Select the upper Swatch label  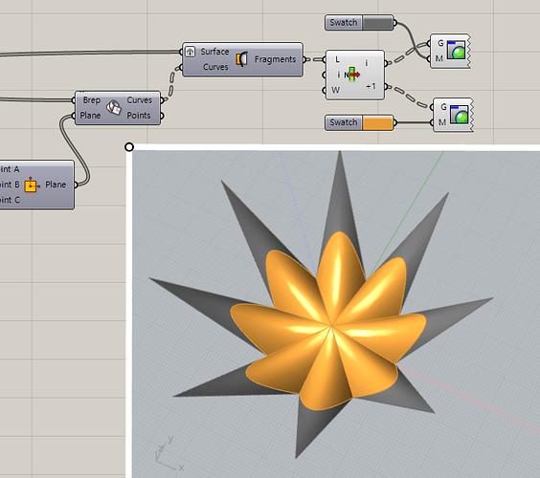343,23
